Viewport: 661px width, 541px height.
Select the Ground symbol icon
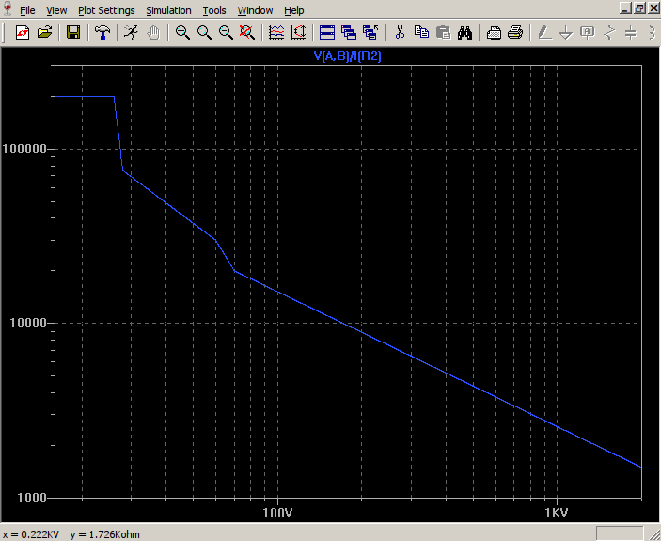(x=566, y=33)
